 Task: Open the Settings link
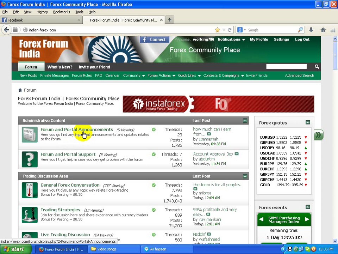282,39
